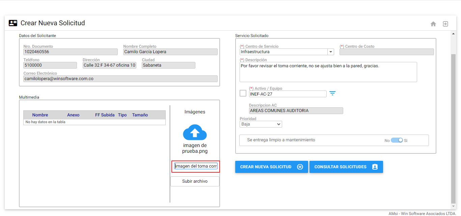Screen dimensions: 461x216
Task: Click the Datos del Solicitante section label
Action: pos(37,36)
